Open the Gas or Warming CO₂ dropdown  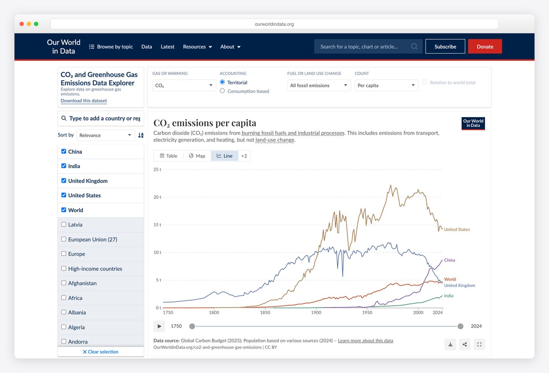point(184,85)
